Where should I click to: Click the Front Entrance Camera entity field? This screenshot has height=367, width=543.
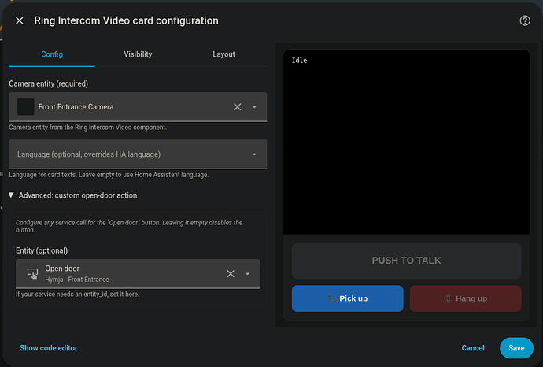138,107
